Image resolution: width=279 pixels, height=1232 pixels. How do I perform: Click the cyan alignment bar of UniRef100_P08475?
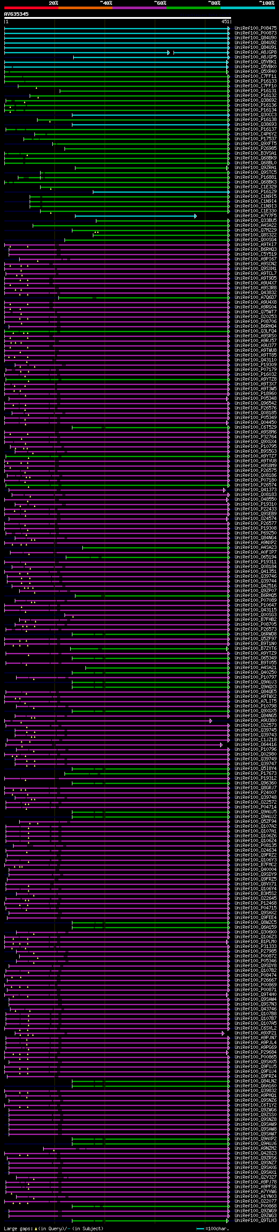click(117, 28)
